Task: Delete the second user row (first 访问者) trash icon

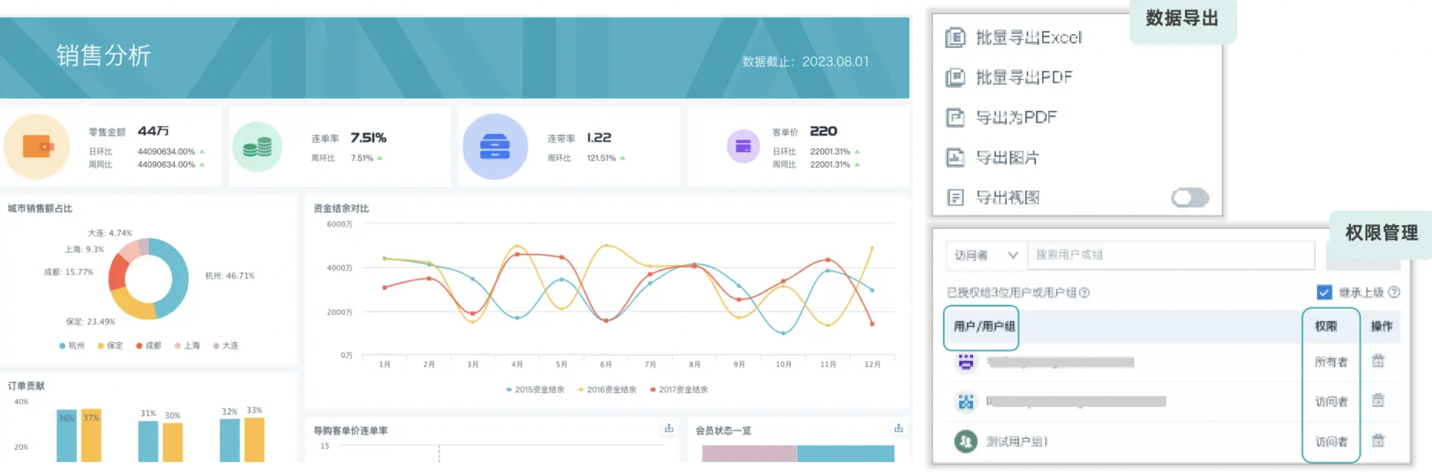Action: point(1378,400)
